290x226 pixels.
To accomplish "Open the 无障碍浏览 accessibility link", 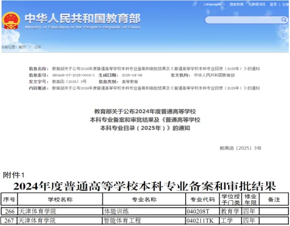I will [x=256, y=4].
